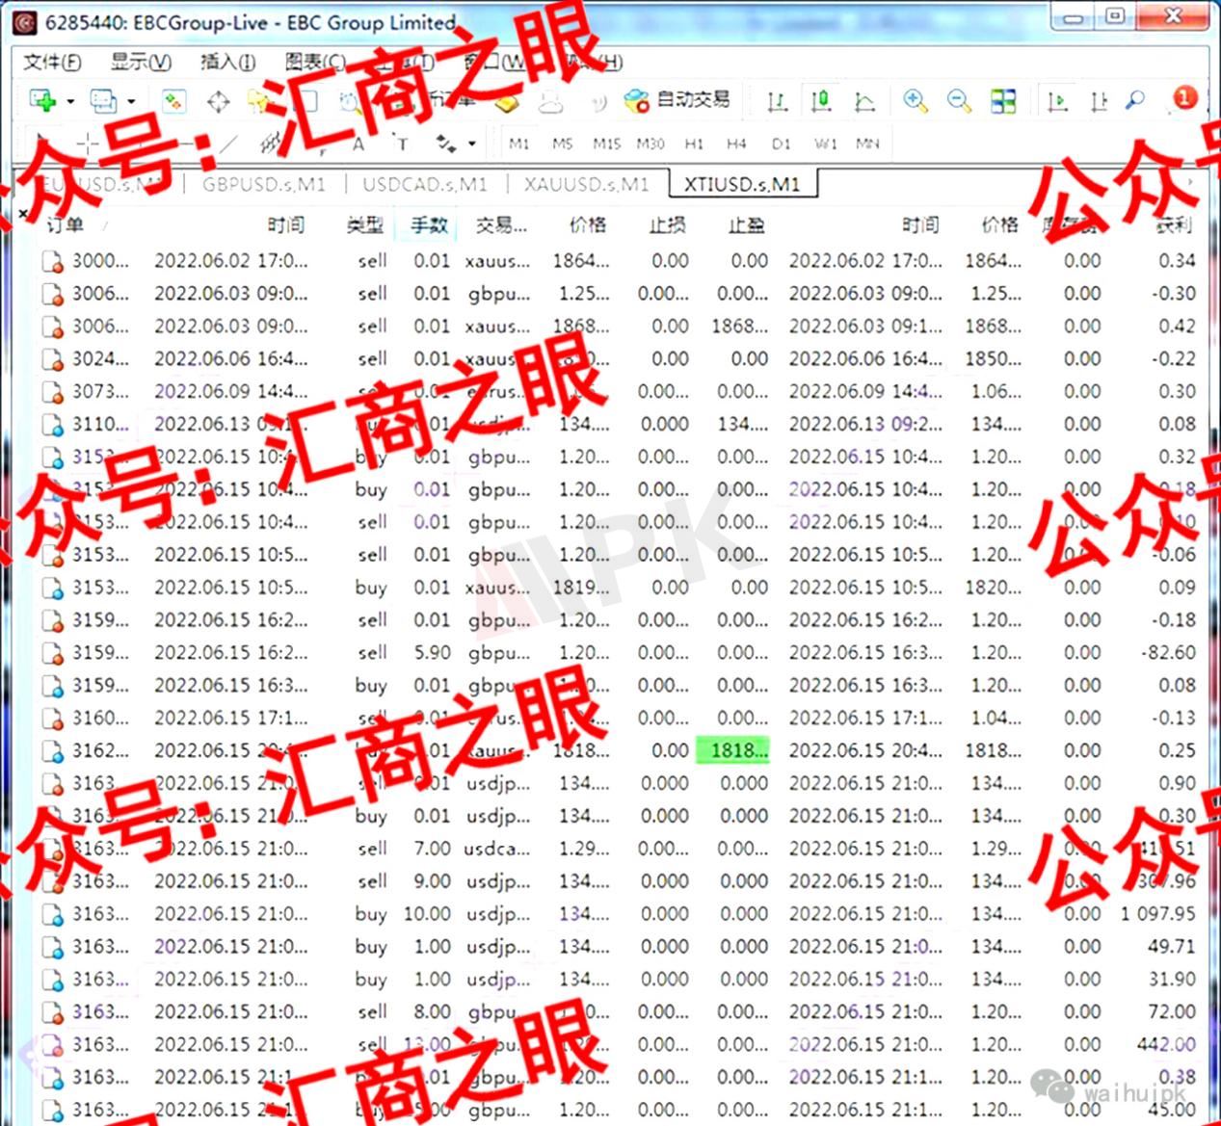This screenshot has width=1221, height=1126.
Task: Select the text A tool
Action: pyautogui.click(x=358, y=144)
